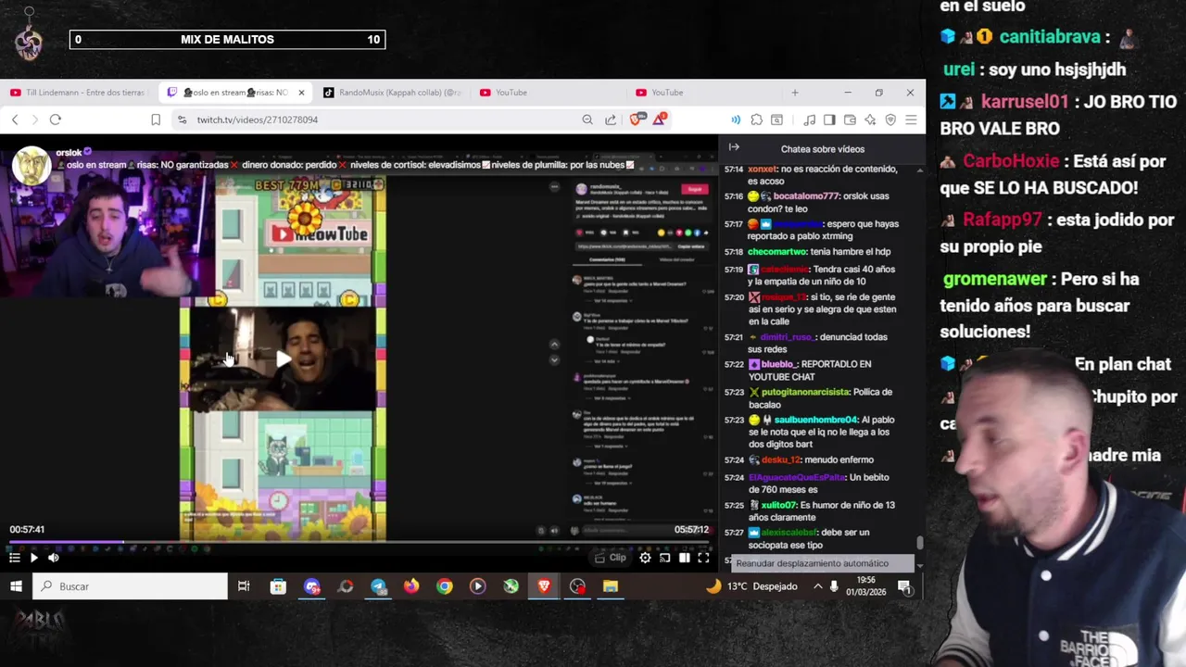Bookmark this page

point(156,120)
